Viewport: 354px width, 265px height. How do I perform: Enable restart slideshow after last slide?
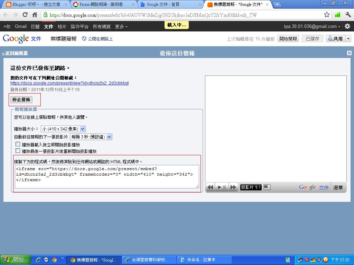coord(18,151)
